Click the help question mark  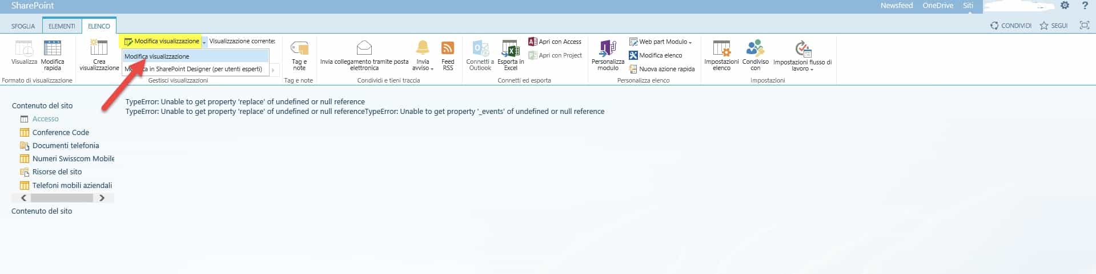point(1085,6)
